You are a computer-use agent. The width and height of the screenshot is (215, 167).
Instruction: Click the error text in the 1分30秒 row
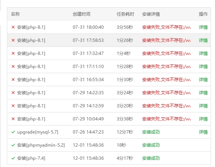tap(166, 80)
